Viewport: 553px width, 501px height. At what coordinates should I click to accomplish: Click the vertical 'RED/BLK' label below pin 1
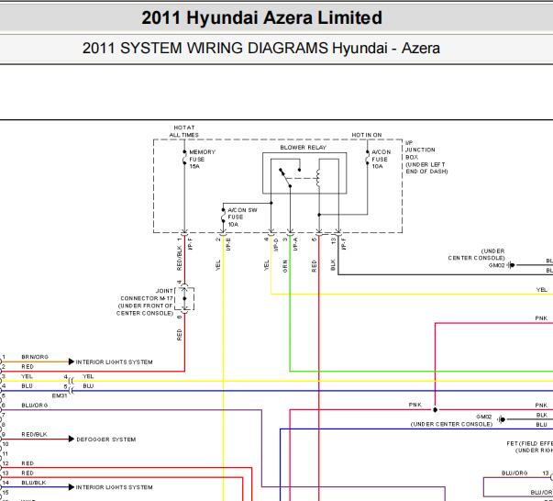[179, 259]
